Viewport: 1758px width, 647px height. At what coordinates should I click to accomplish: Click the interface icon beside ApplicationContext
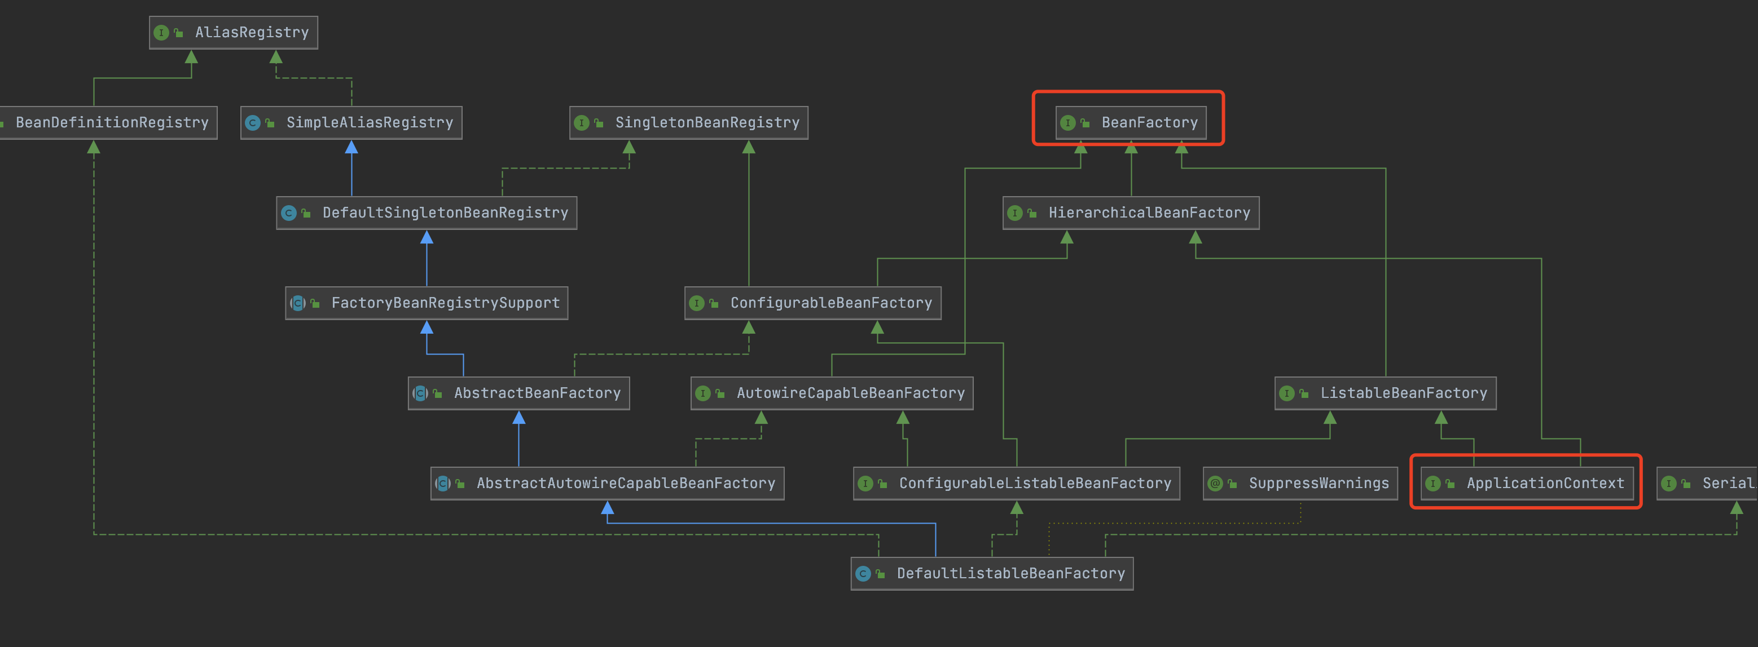click(1432, 484)
